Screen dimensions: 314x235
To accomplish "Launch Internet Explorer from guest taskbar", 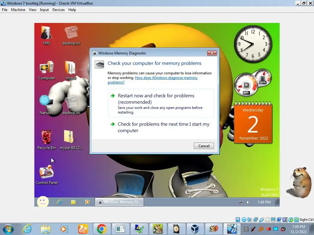I will click(x=59, y=202).
